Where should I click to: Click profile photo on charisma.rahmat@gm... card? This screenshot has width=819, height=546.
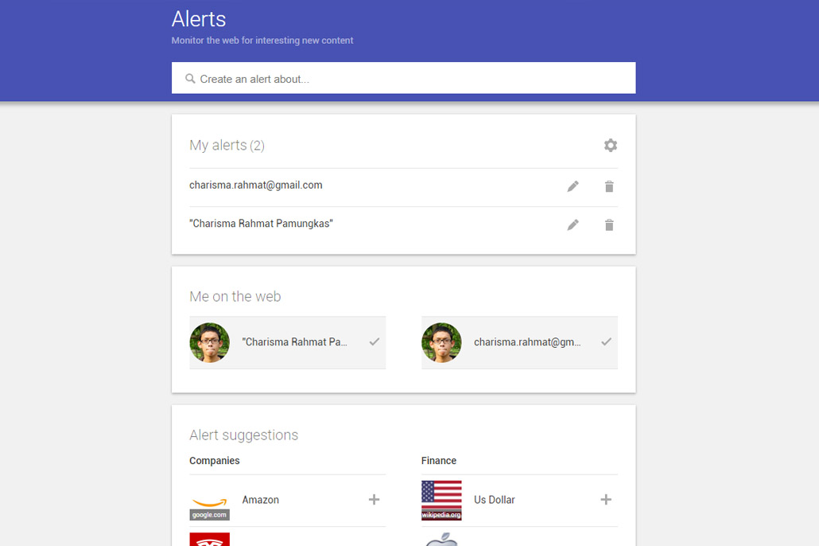(441, 342)
